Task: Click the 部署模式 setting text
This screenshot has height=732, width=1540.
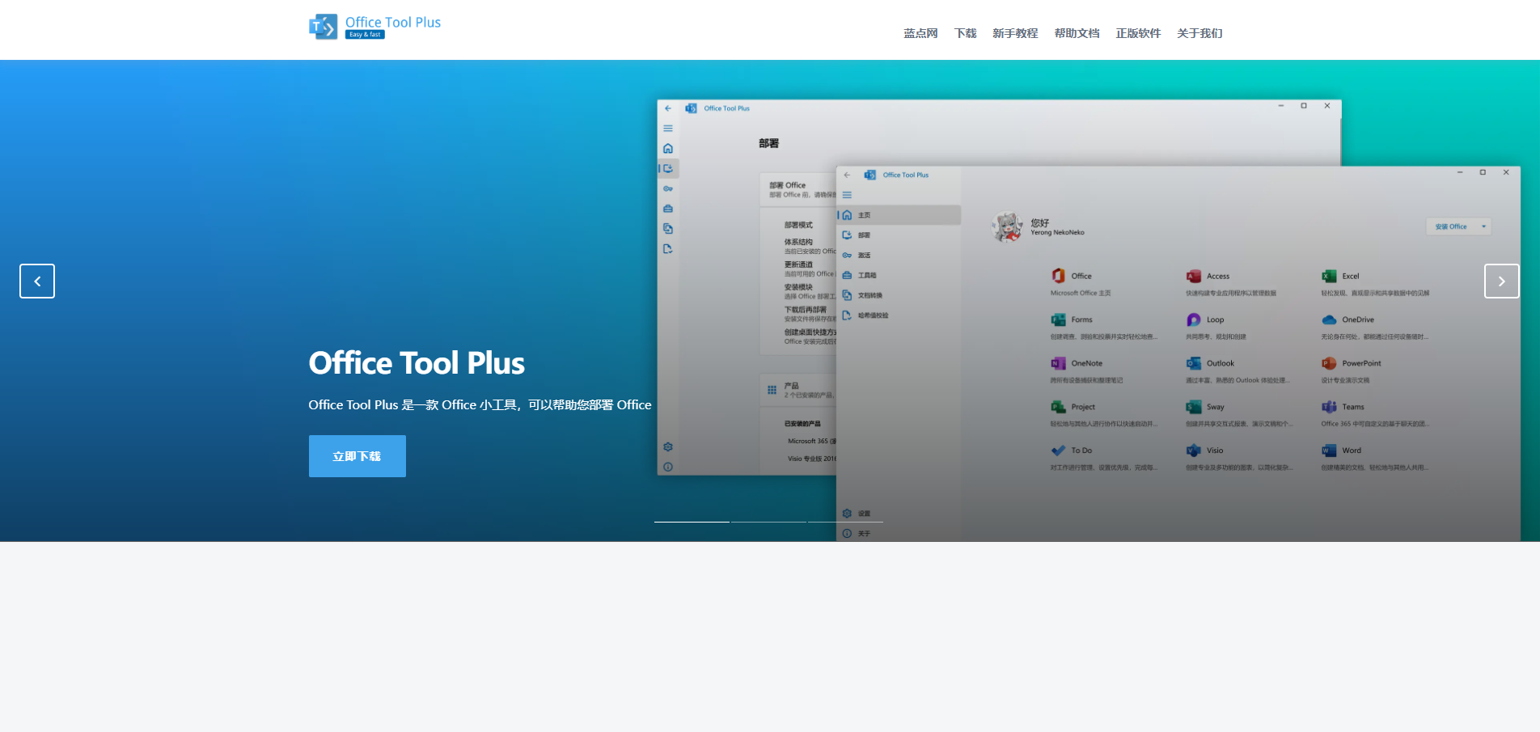Action: point(798,225)
